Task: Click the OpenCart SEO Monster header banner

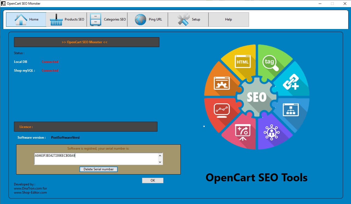Action: (87, 42)
